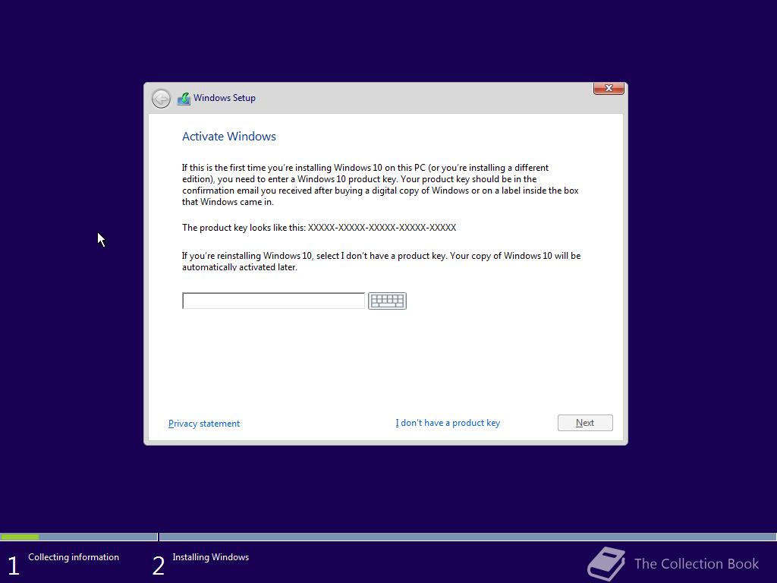Click the Activate Windows heading
This screenshot has width=777, height=583.
(229, 137)
